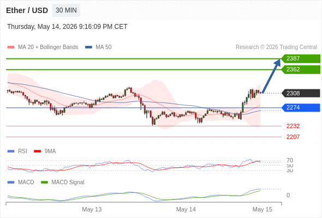Click the black 2308 current price tag
Screen dimensions: 322x218
[x=301, y=93]
